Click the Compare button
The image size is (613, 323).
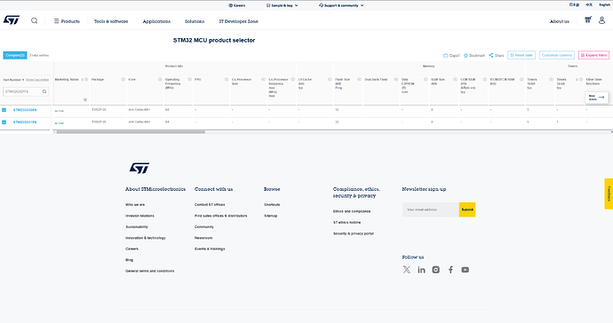pos(15,55)
